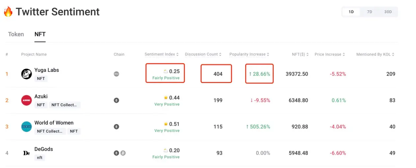Image resolution: width=416 pixels, height=168 pixels.
Task: Sort by Popularity Increase column
Action: pos(249,54)
